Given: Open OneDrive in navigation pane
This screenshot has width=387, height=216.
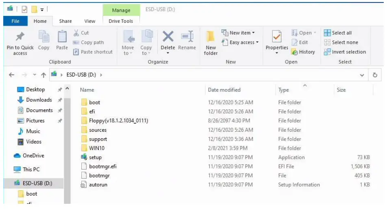Looking at the screenshot, I should pyautogui.click(x=33, y=155).
